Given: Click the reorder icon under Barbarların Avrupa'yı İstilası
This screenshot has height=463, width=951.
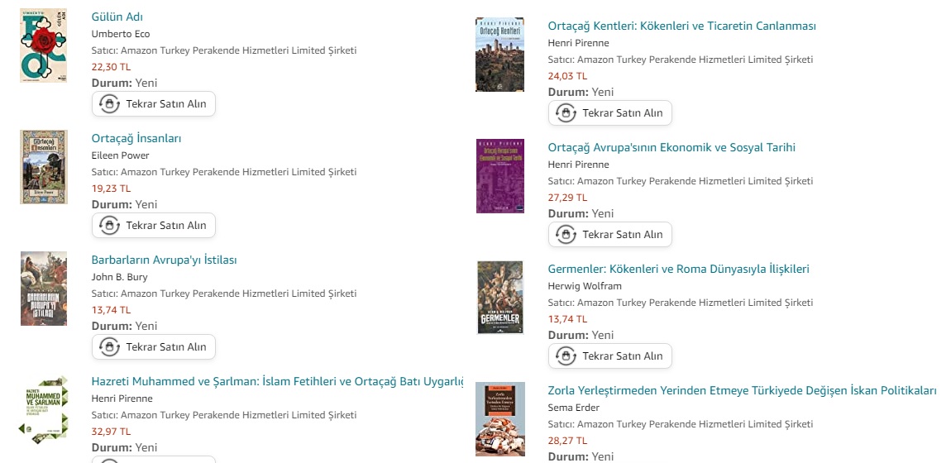Looking at the screenshot, I should 109,347.
